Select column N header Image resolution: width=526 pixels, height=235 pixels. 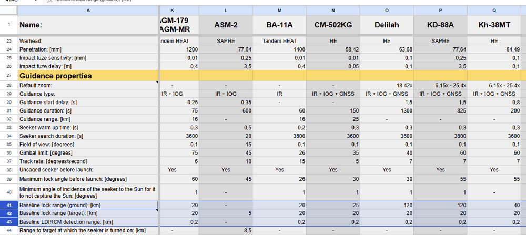(333, 10)
